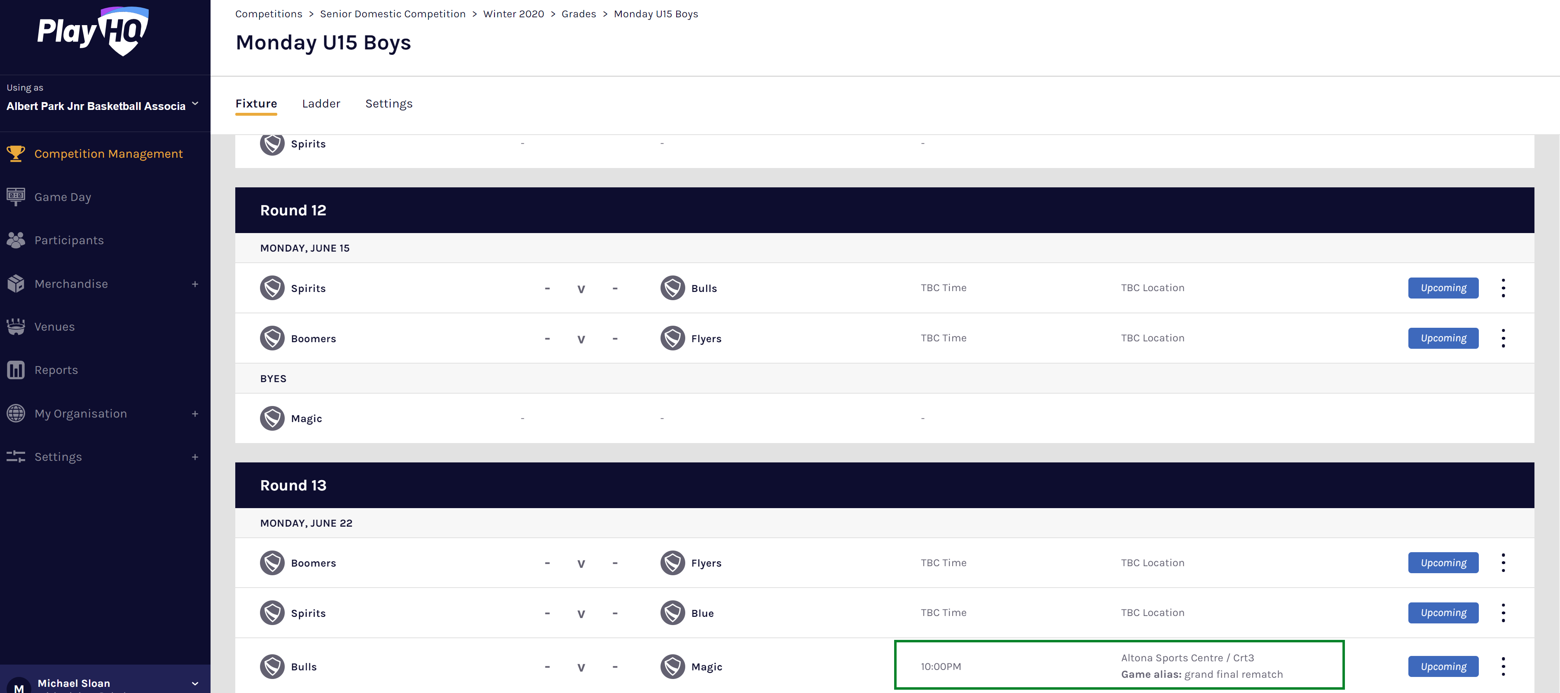Open options menu for Bulls v Magic game
This screenshot has width=1560, height=693.
tap(1502, 666)
